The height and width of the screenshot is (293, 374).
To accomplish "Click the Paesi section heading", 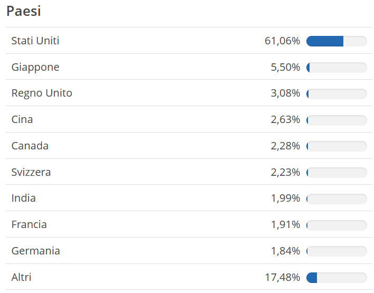I will (x=24, y=11).
